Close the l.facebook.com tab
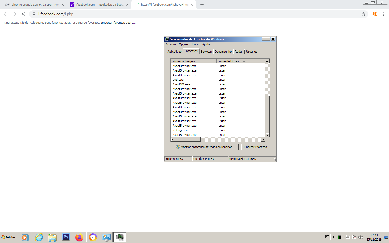The height and width of the screenshot is (243, 389). [x=192, y=5]
